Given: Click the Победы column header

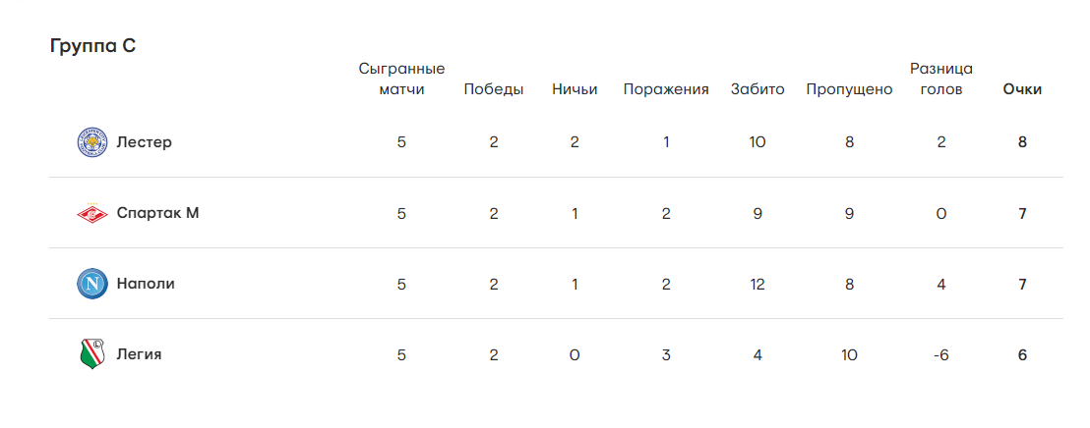Looking at the screenshot, I should tap(494, 89).
